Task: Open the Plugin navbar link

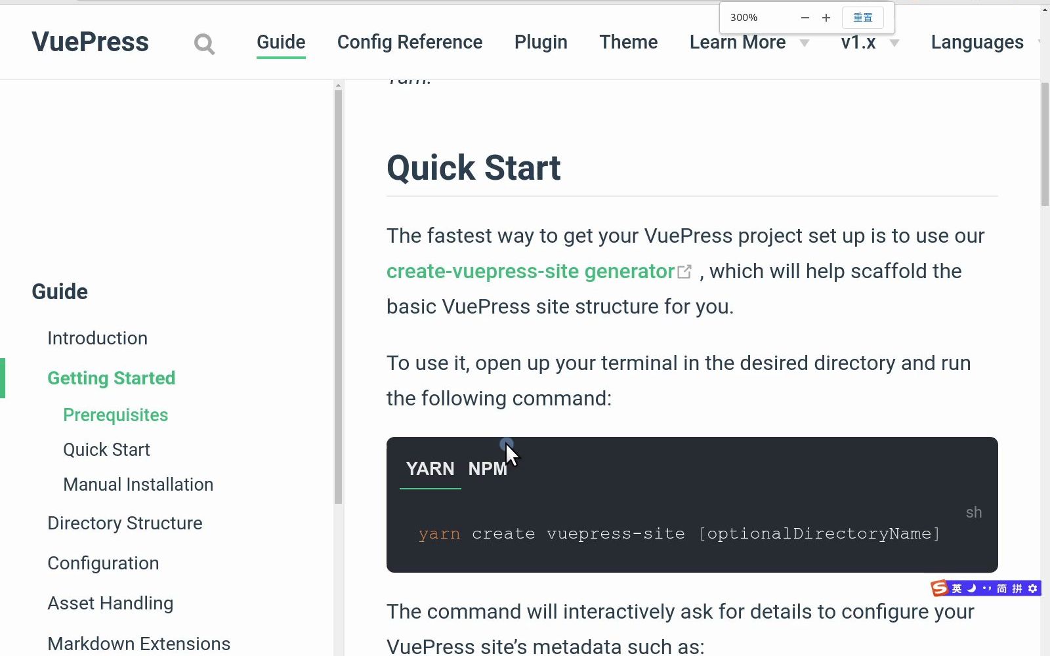Action: 541,42
